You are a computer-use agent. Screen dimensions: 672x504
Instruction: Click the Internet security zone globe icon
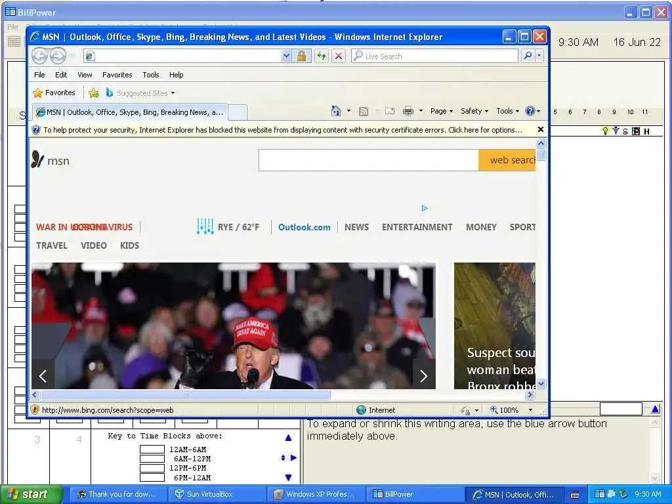362,410
